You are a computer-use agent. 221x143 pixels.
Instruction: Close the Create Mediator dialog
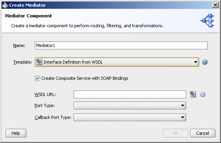[215, 5]
